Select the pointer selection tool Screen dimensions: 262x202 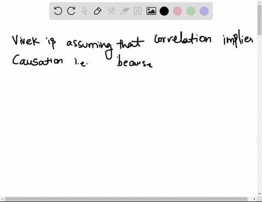(85, 11)
